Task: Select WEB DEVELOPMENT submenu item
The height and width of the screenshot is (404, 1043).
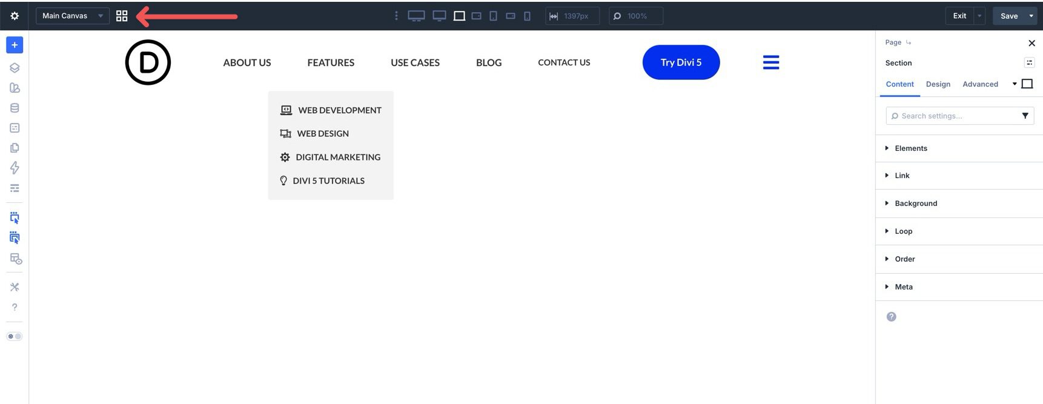Action: pyautogui.click(x=331, y=110)
